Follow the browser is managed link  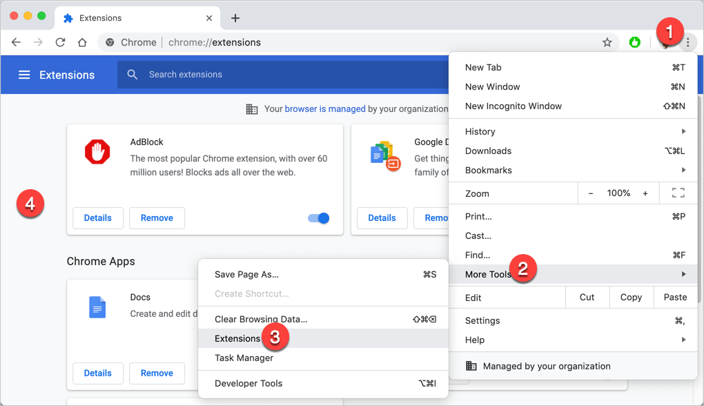pos(325,108)
